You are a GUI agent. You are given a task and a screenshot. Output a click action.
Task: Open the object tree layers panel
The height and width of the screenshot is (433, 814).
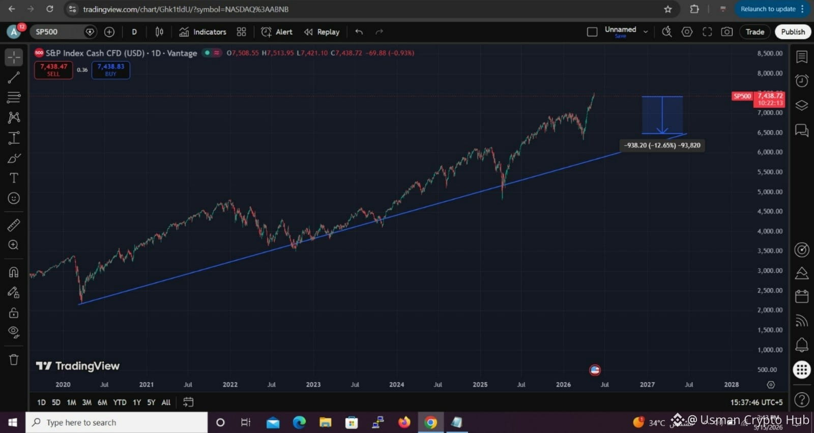point(802,105)
